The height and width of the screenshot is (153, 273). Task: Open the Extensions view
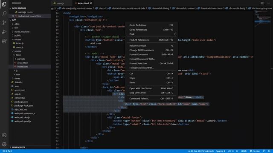[x=4, y=41]
